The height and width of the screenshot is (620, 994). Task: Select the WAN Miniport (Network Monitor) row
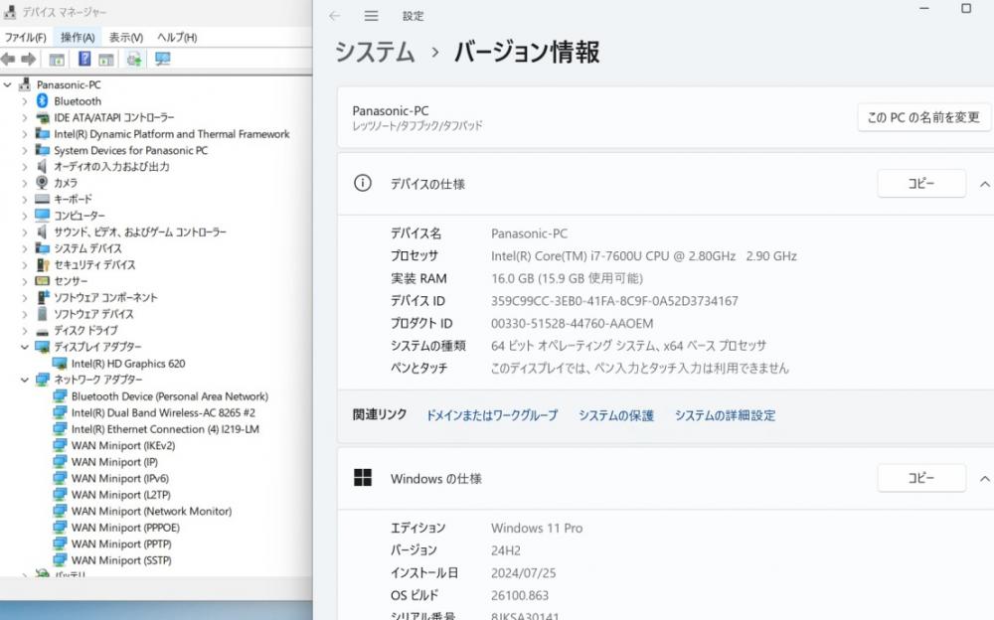coord(151,511)
